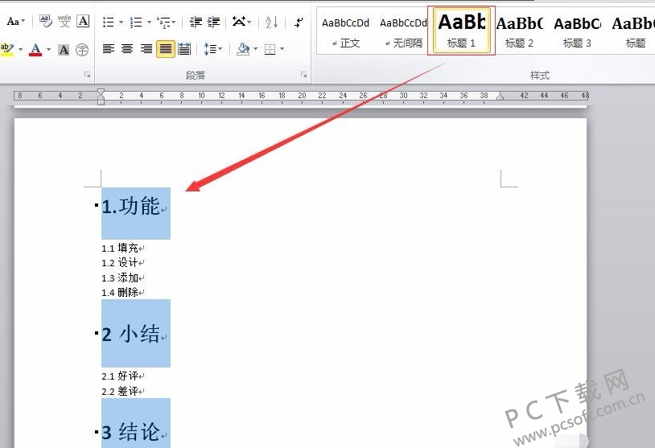655x448 pixels.
Task: Decrease paragraph indent
Action: 196,22
